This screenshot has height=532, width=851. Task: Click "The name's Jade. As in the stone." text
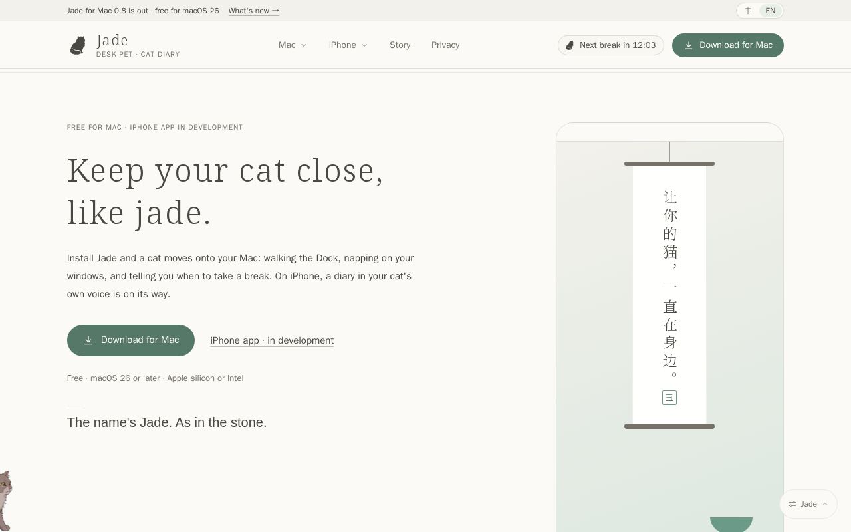click(167, 422)
